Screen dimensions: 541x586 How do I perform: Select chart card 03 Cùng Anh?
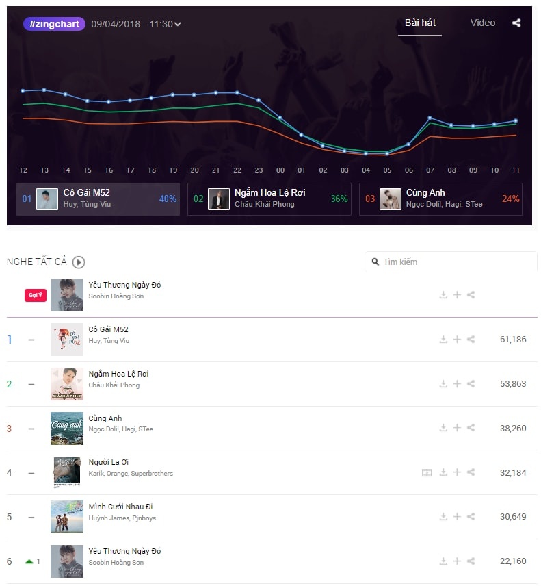(x=440, y=199)
